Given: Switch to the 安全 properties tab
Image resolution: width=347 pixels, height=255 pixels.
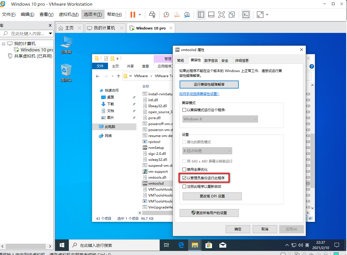Looking at the screenshot, I should [225, 60].
